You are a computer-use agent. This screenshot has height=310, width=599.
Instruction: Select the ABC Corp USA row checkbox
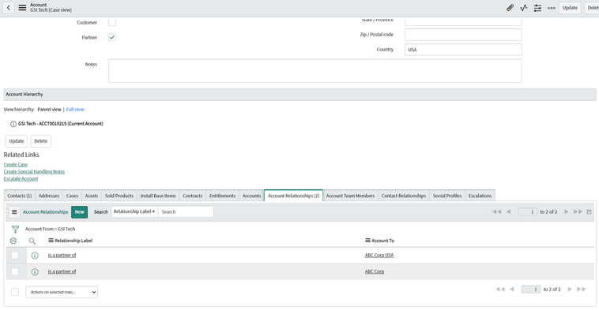[15, 255]
